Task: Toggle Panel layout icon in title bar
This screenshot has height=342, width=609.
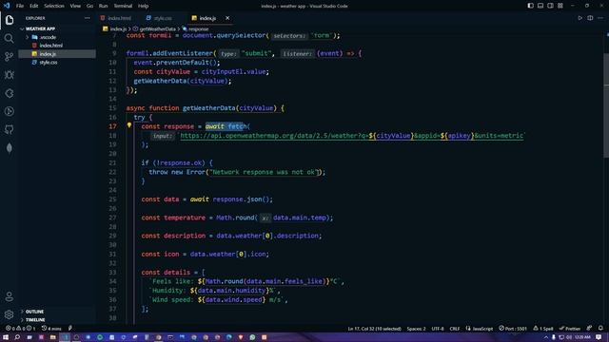Action: (x=540, y=6)
